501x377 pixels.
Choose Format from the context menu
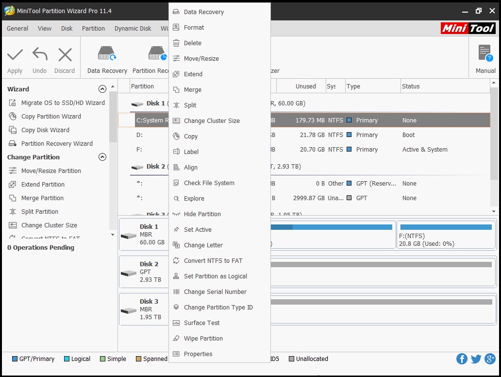tap(194, 28)
